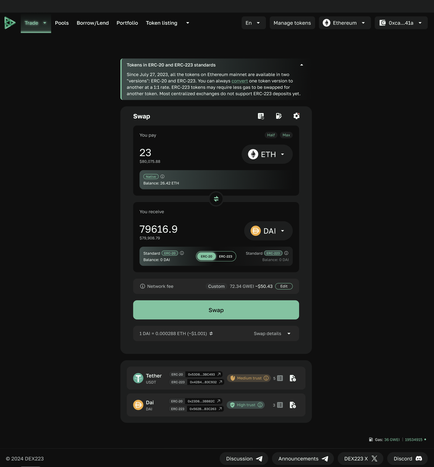Open the 0xca...41a wallet dropdown
The image size is (434, 467).
(401, 23)
